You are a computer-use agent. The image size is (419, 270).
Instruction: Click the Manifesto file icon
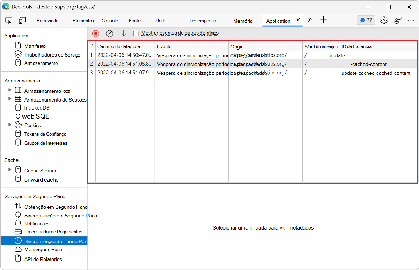18,45
